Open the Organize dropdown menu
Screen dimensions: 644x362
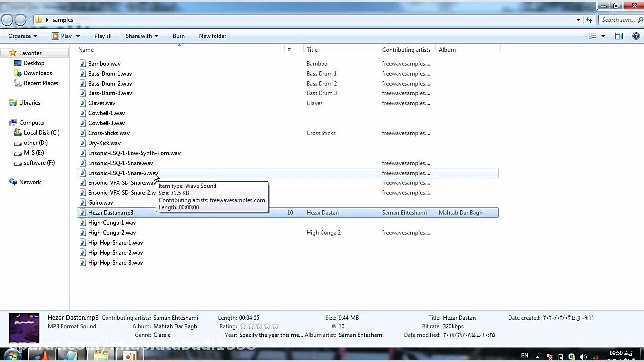pyautogui.click(x=23, y=36)
